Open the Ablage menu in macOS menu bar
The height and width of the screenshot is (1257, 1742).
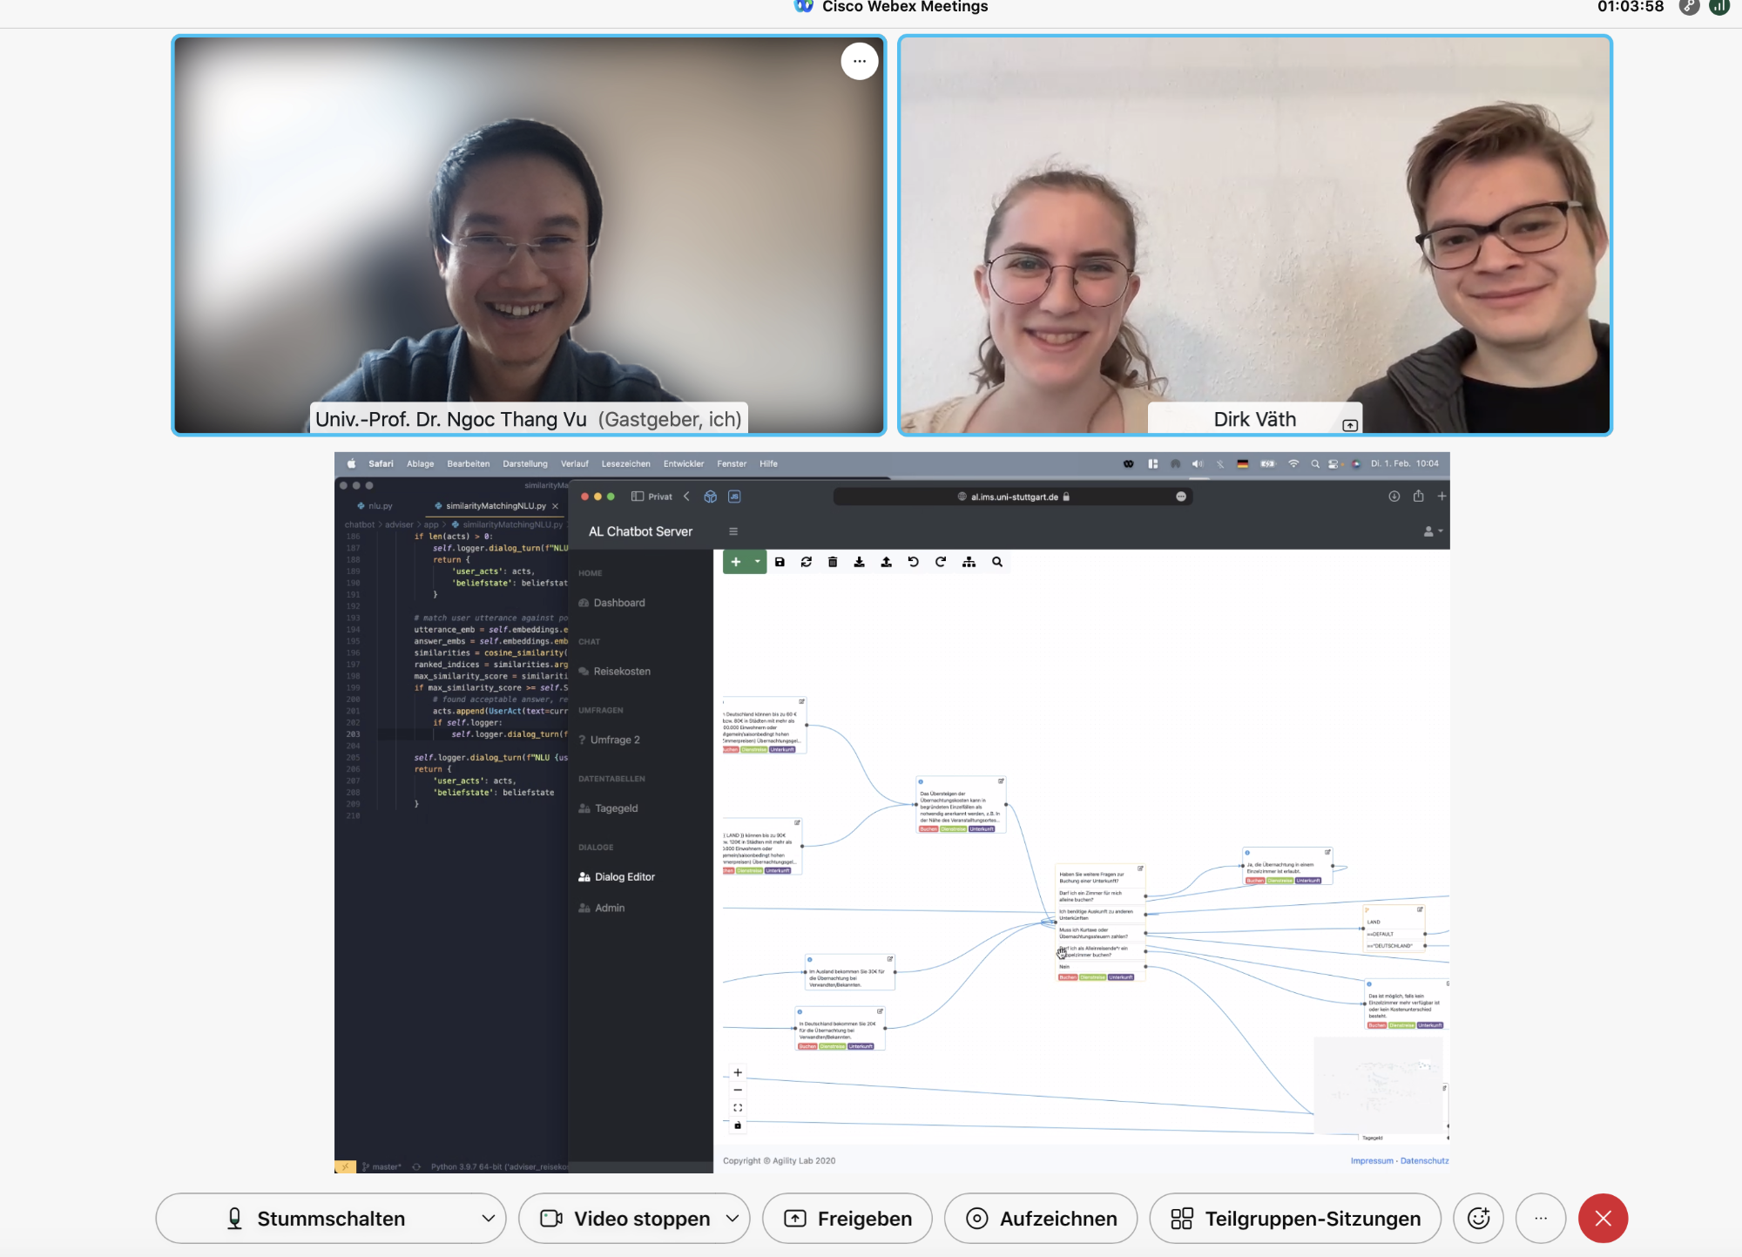[x=421, y=464]
